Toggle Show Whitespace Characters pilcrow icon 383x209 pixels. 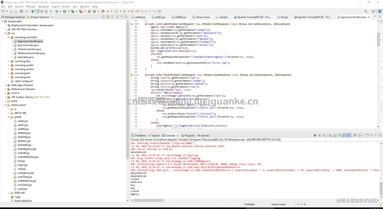51,11
